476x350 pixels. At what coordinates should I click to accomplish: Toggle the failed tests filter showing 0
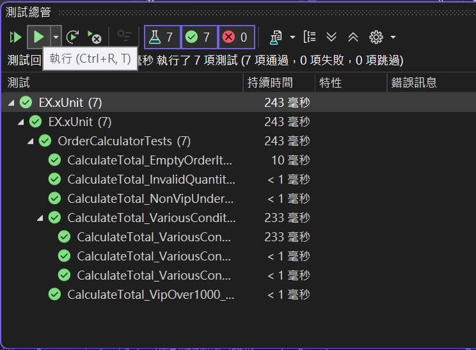236,37
